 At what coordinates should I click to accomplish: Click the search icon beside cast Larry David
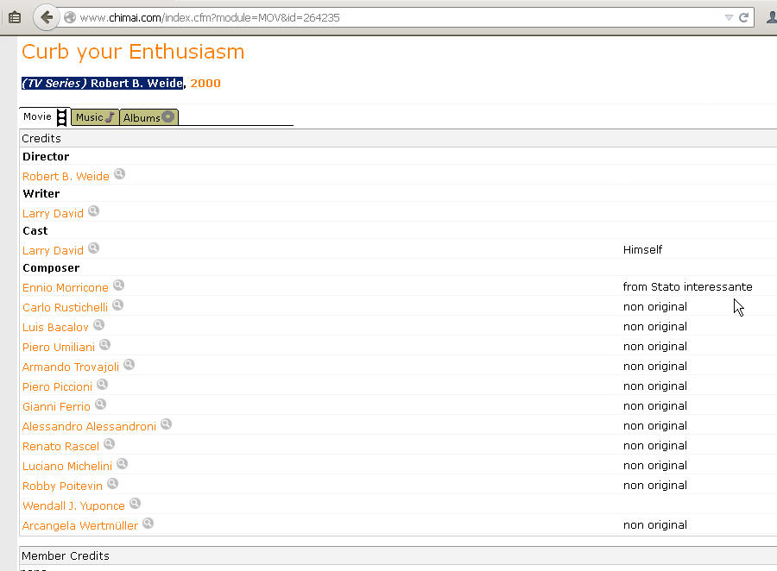pyautogui.click(x=93, y=248)
